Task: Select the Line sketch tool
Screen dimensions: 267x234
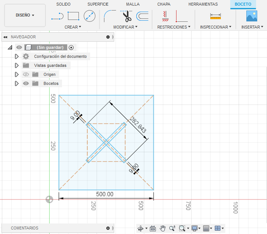Action: (x=57, y=16)
